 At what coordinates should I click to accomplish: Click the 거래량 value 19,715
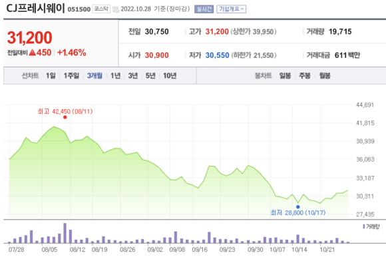pos(340,31)
